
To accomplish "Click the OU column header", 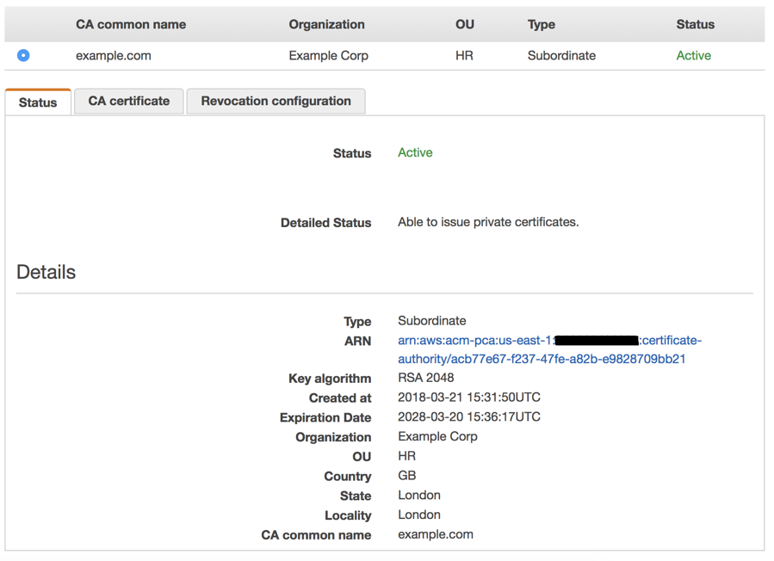I will point(464,24).
